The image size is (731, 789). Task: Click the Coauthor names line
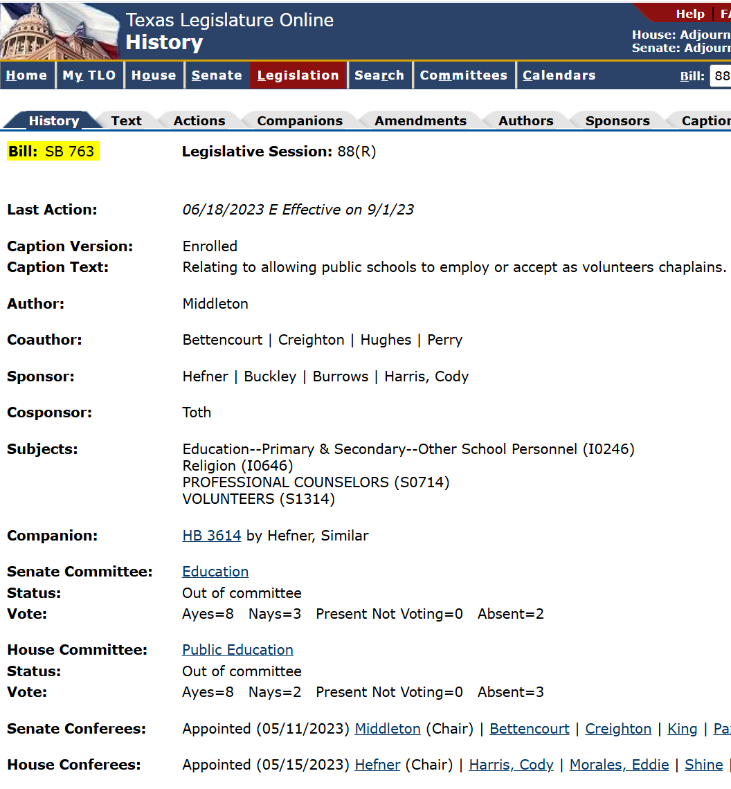322,340
